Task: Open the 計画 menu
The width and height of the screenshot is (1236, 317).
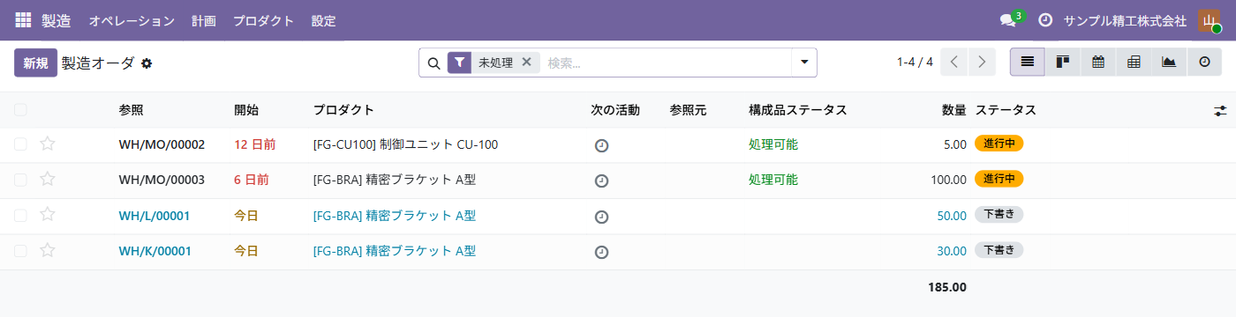Action: 204,20
